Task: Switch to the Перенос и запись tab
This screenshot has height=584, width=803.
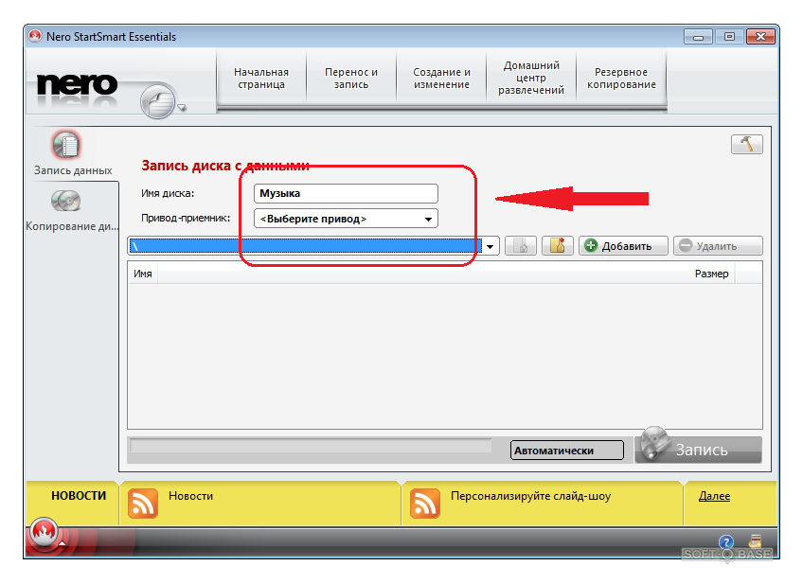Action: (x=351, y=79)
